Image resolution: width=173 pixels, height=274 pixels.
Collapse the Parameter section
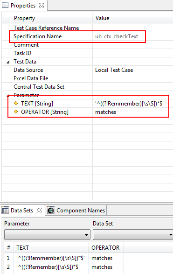(8, 96)
